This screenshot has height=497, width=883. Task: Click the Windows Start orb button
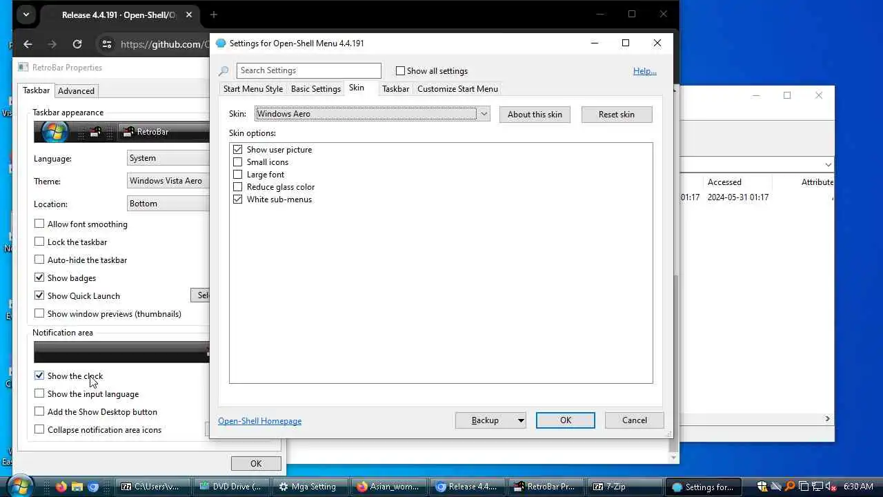(x=21, y=485)
